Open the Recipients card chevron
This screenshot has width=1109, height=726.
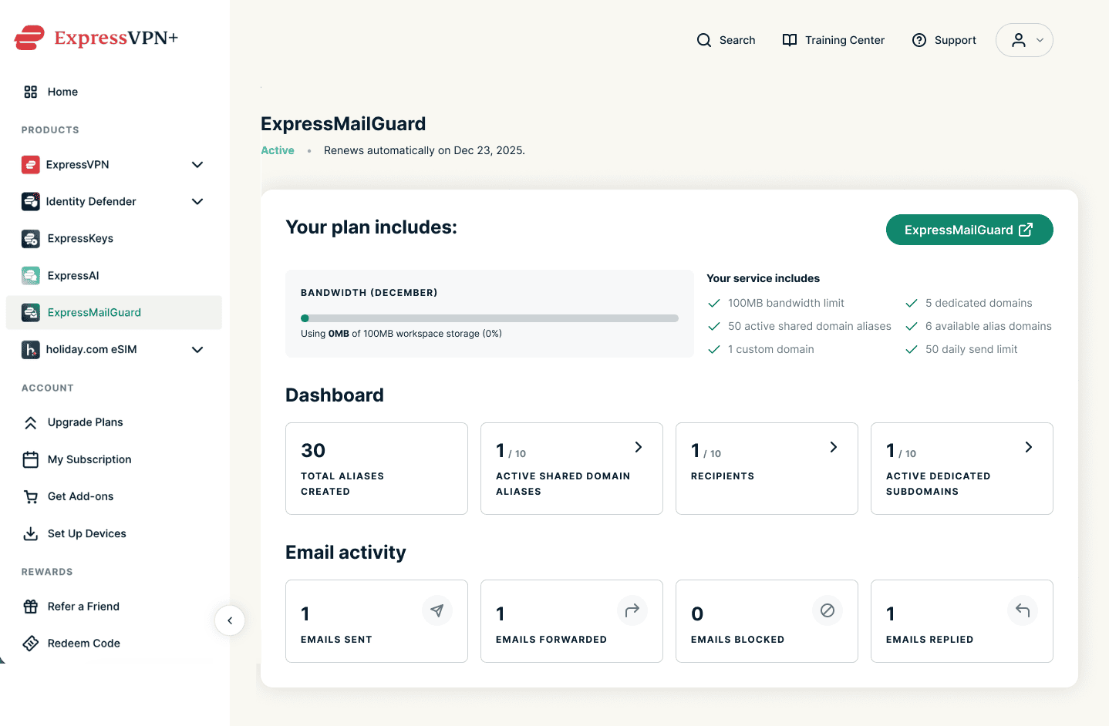tap(834, 447)
